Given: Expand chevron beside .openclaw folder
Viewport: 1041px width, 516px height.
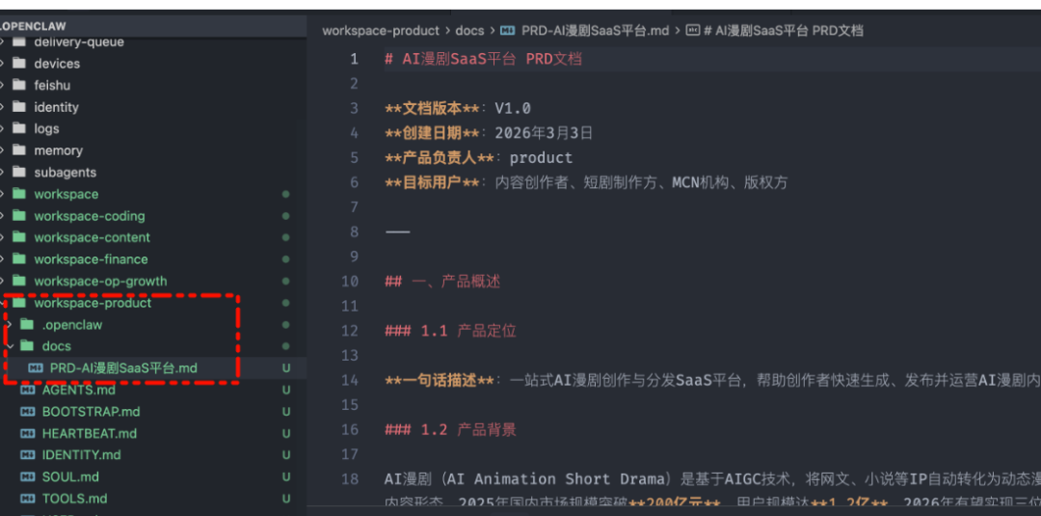Looking at the screenshot, I should point(10,325).
